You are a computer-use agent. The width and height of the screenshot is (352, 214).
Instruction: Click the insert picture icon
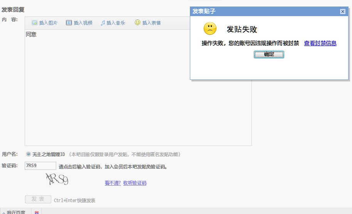pyautogui.click(x=35, y=23)
